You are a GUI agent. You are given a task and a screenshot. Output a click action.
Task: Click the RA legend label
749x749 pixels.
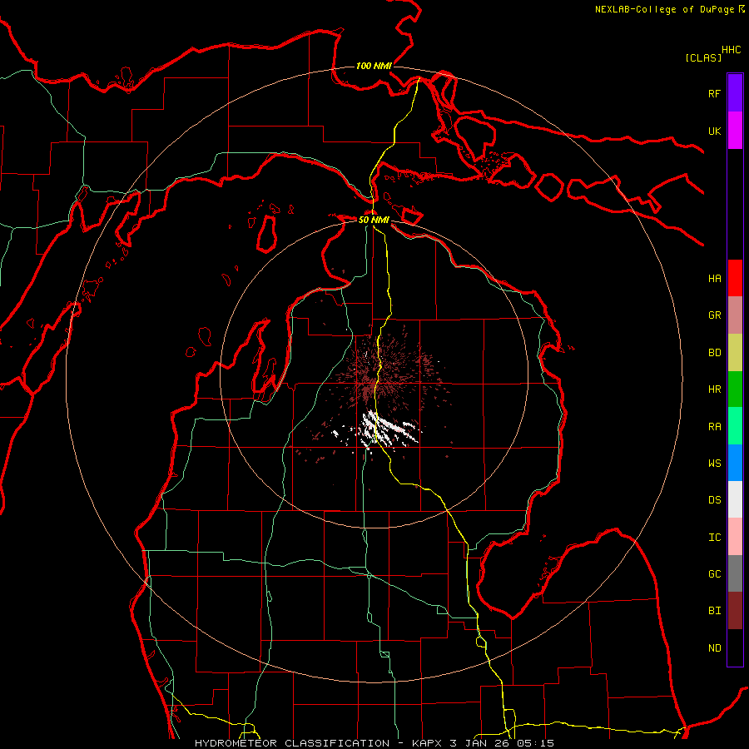click(x=714, y=427)
